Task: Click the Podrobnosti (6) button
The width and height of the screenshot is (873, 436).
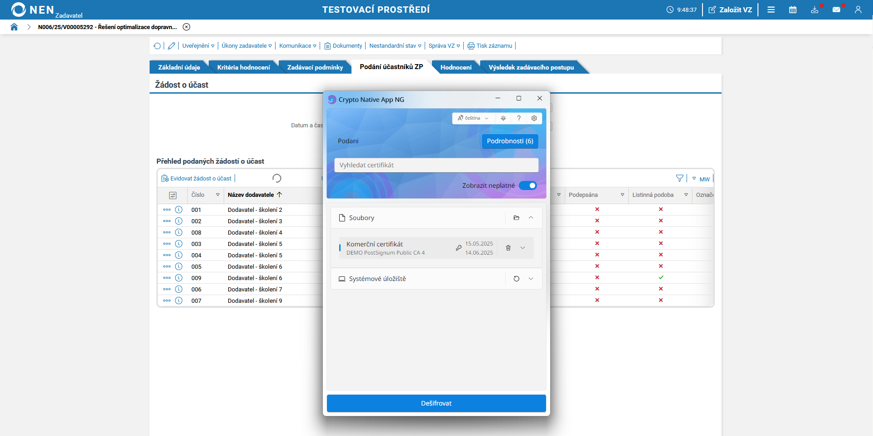Action: click(x=510, y=141)
